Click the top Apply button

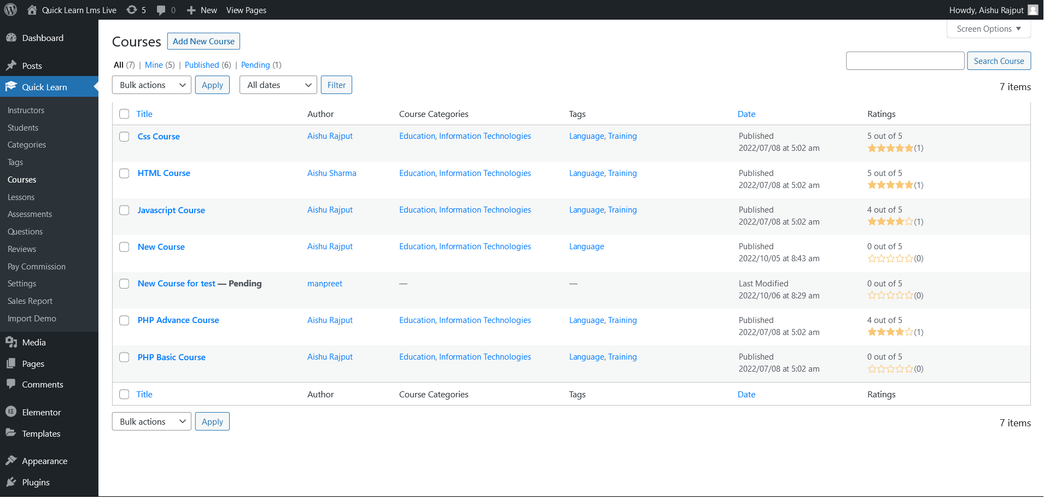(212, 85)
